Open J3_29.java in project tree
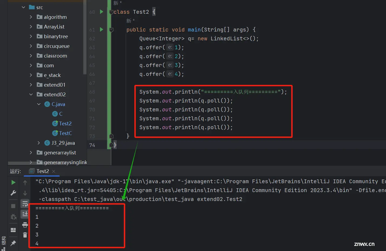This screenshot has height=251, width=386. pos(60,143)
